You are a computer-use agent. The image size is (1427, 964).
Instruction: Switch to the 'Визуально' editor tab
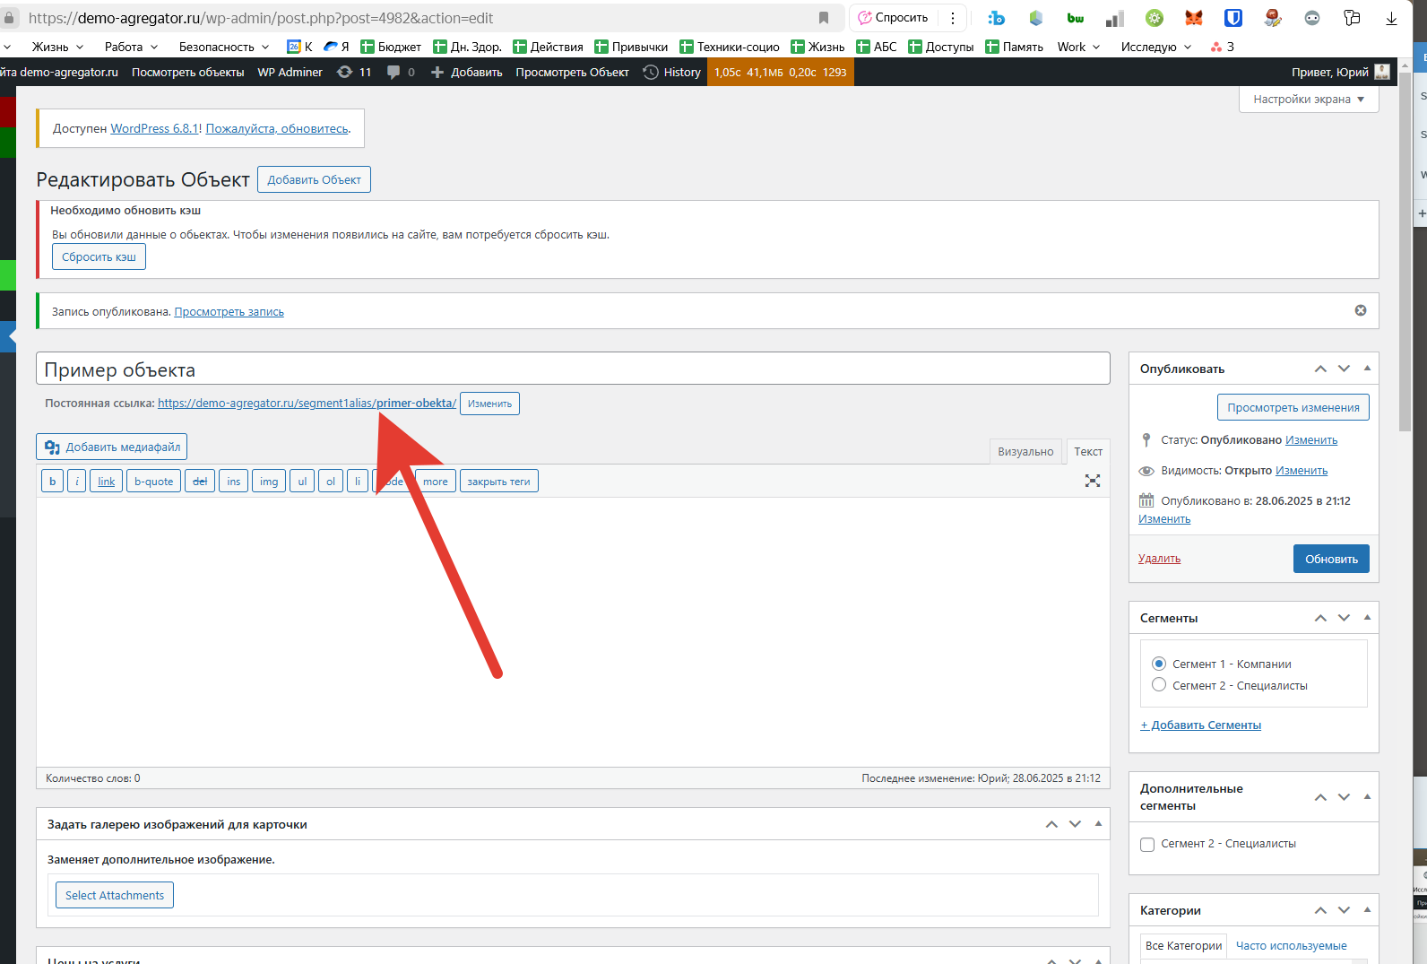[x=1025, y=452]
